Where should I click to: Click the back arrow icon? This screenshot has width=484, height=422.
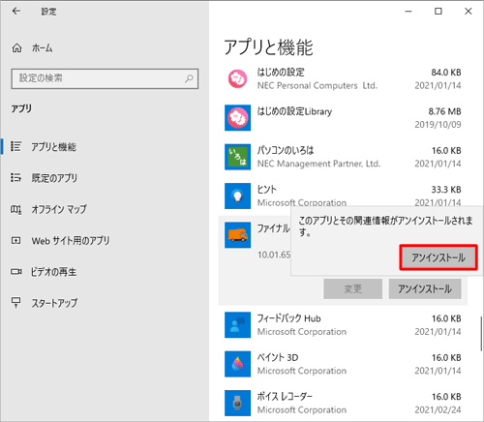tap(16, 12)
